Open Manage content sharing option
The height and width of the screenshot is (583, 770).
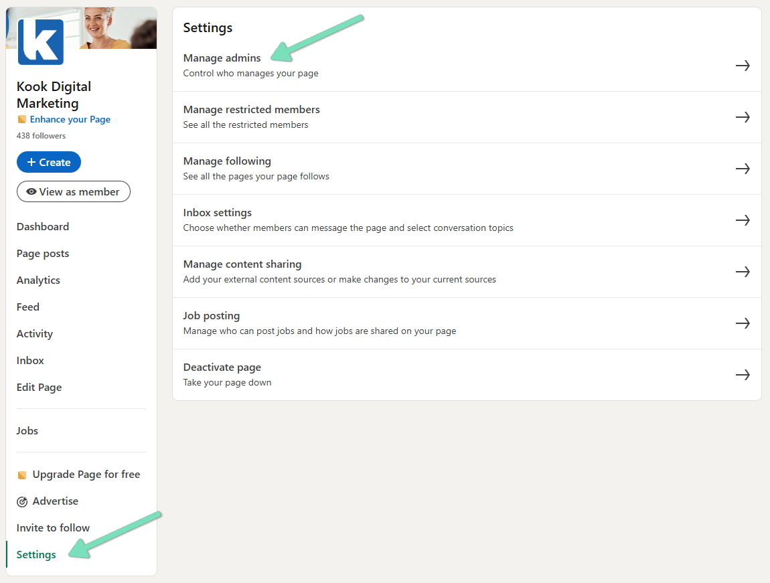(x=467, y=272)
